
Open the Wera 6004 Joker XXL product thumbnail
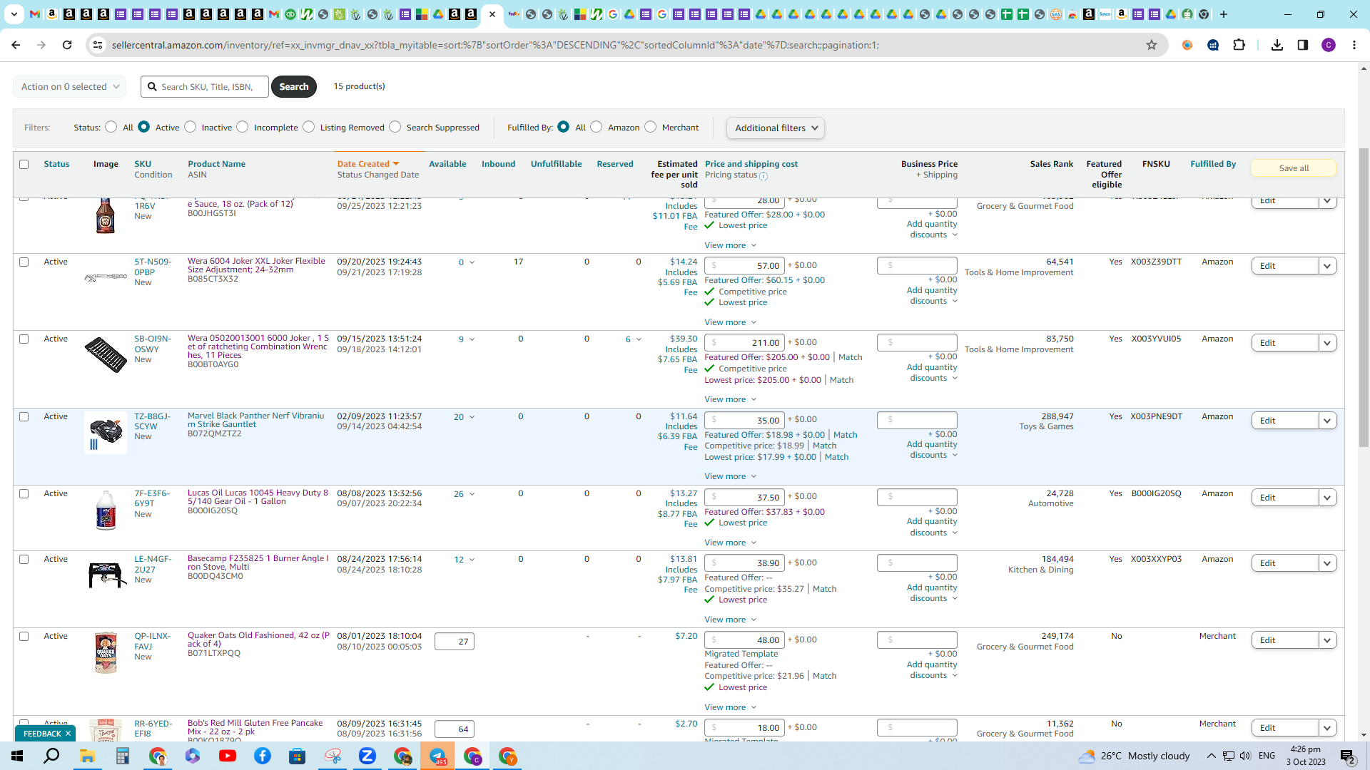106,277
